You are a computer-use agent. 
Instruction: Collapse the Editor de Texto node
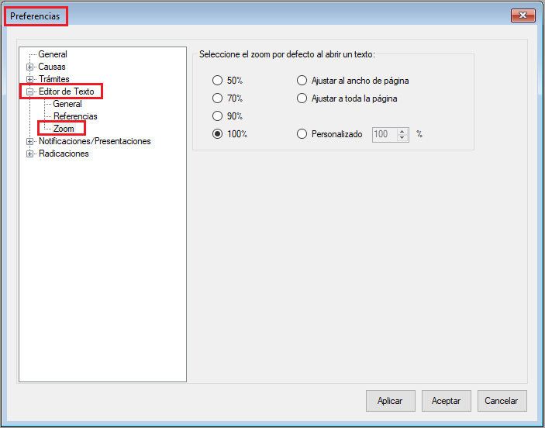30,92
